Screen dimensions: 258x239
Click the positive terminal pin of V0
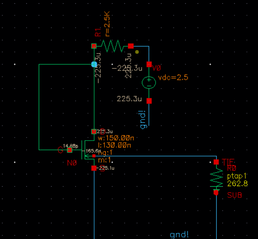click(x=149, y=64)
